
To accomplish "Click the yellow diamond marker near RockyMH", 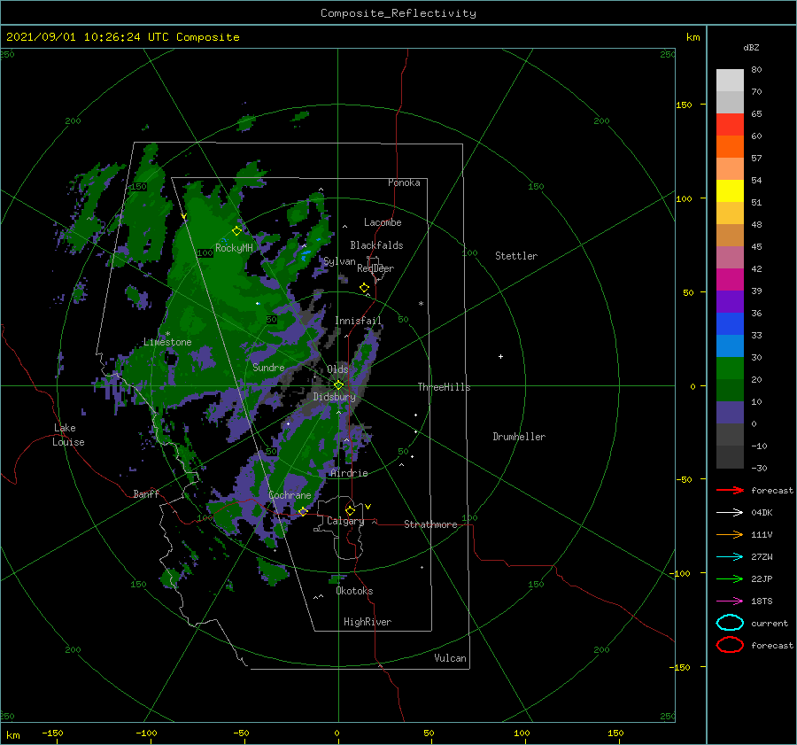I will pyautogui.click(x=236, y=231).
